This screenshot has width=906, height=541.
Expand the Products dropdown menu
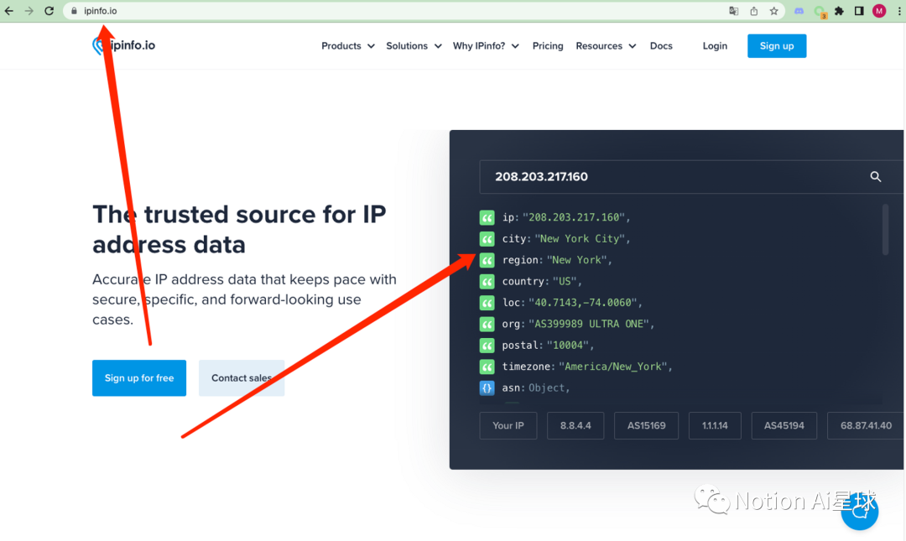(x=347, y=46)
